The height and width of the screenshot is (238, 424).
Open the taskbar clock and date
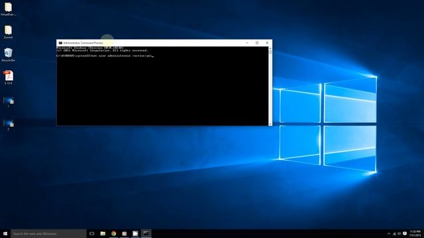point(415,233)
